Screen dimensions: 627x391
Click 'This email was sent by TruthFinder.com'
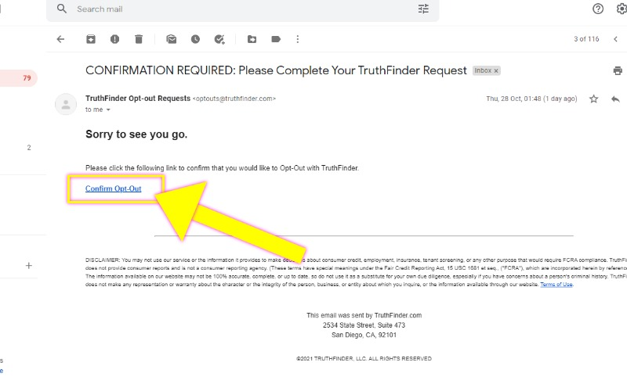(364, 315)
